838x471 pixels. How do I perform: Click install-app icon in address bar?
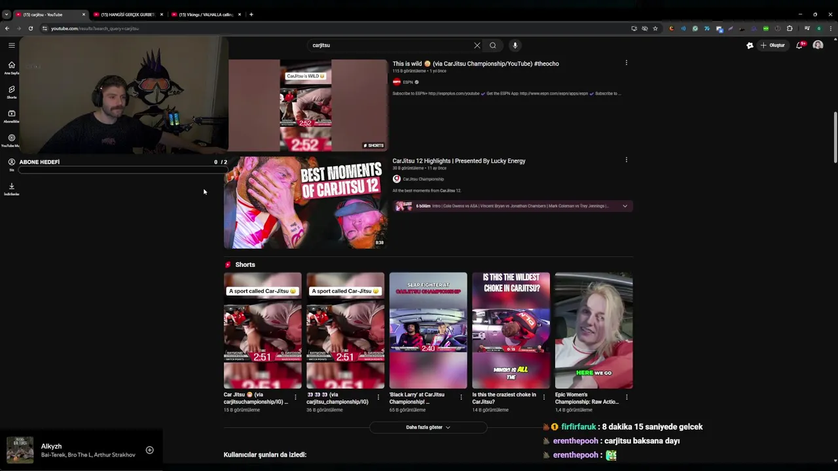point(634,28)
